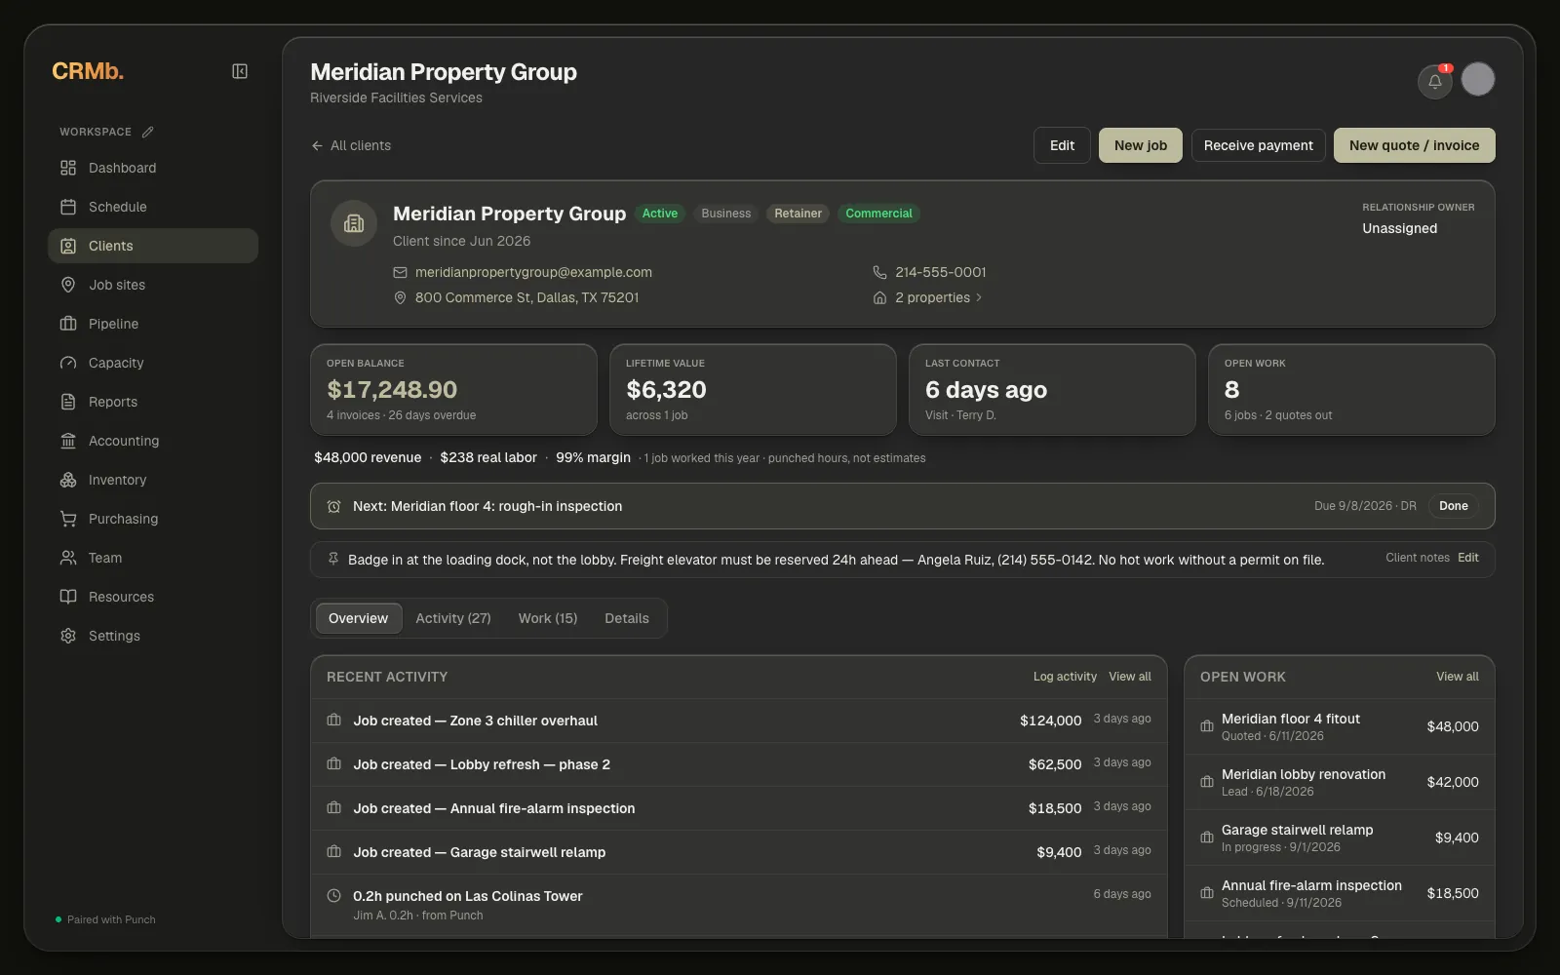Select the Overview tab

tap(358, 618)
